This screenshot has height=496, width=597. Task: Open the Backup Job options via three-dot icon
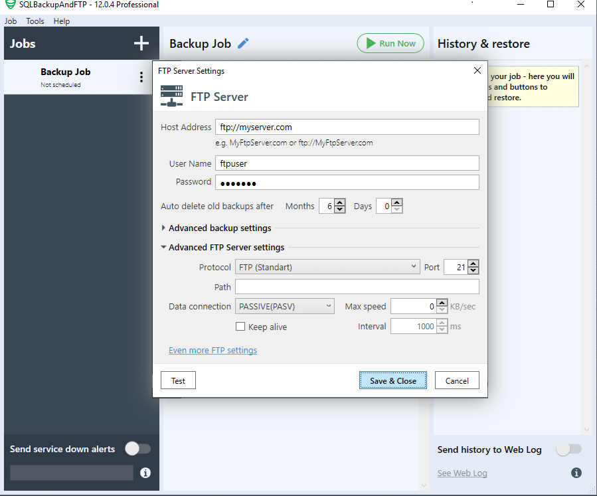click(141, 76)
